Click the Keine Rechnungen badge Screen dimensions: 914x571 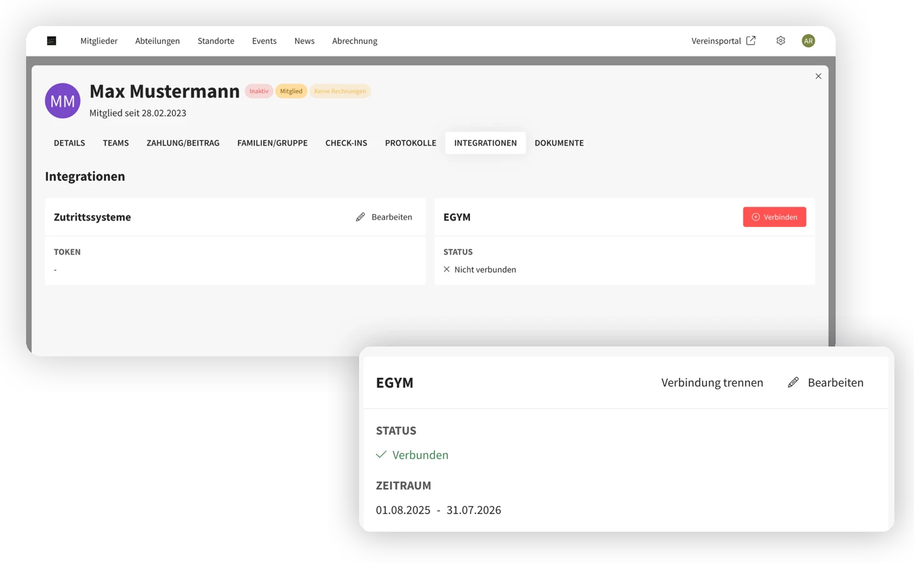(x=340, y=91)
